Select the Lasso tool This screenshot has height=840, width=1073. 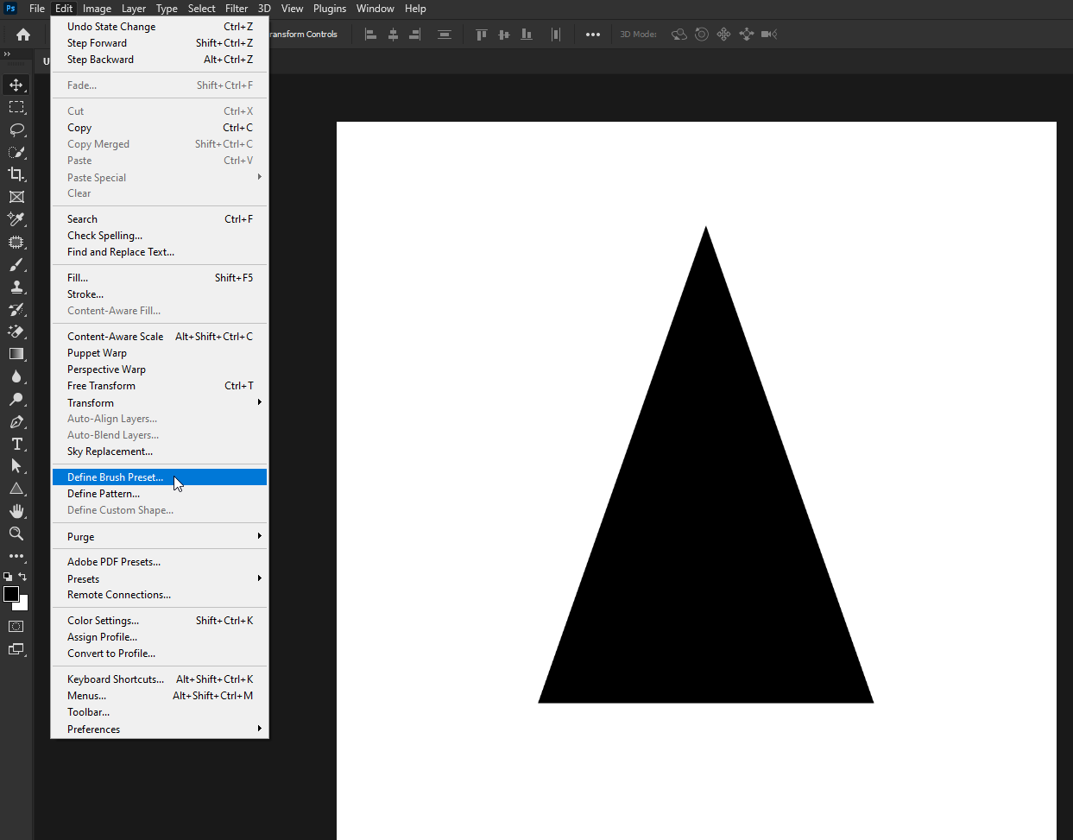click(x=16, y=129)
